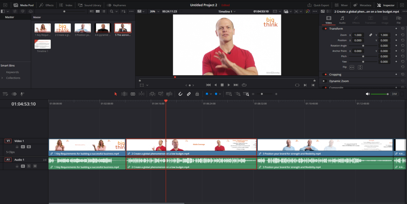The height and width of the screenshot is (204, 407).
Task: Click Full Extent Zoom icon
Action: (x=229, y=94)
